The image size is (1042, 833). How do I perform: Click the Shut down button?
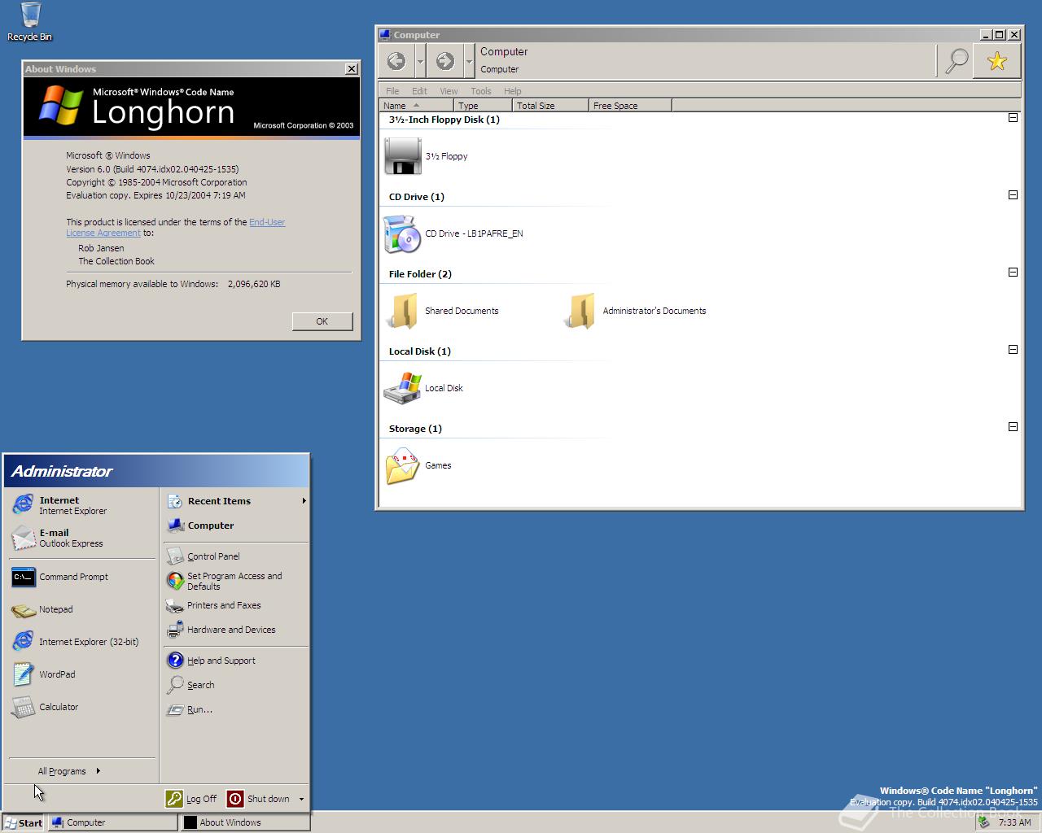[259, 799]
